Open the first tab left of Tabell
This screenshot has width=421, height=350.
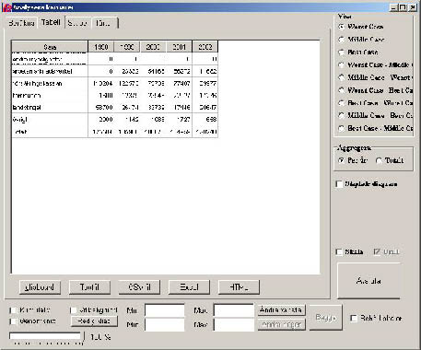[x=21, y=23]
